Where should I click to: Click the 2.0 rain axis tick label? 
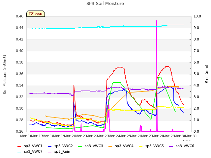click(x=196, y=109)
